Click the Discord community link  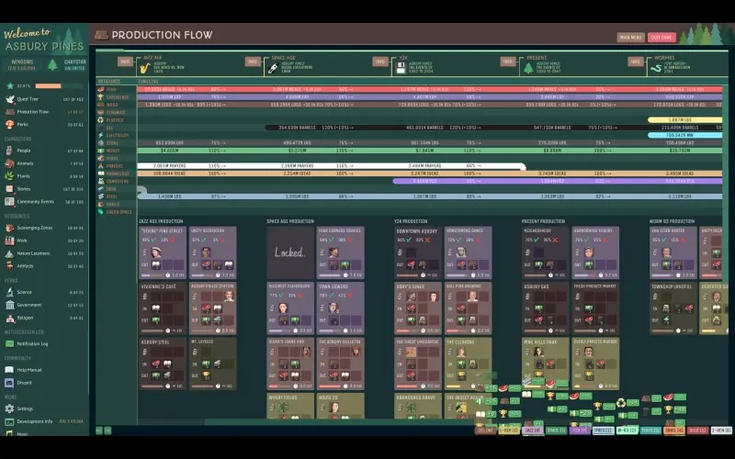click(x=25, y=382)
